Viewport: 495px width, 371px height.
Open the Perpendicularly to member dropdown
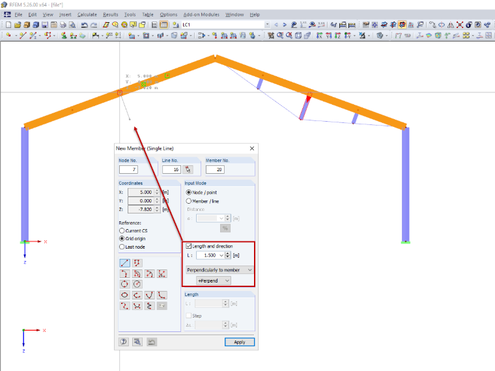(219, 270)
